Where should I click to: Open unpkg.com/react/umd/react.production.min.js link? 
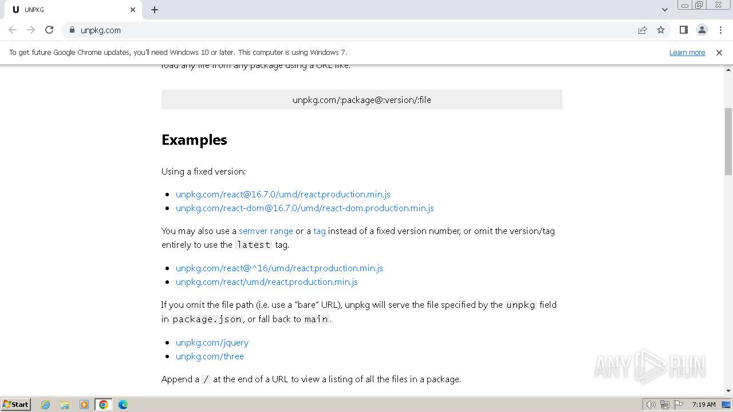(x=267, y=282)
